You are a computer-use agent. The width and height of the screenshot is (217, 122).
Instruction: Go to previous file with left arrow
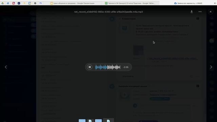point(6,67)
